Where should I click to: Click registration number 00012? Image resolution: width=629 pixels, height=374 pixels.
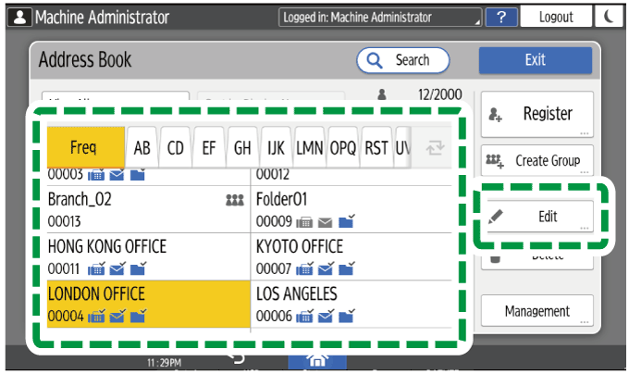tap(273, 175)
